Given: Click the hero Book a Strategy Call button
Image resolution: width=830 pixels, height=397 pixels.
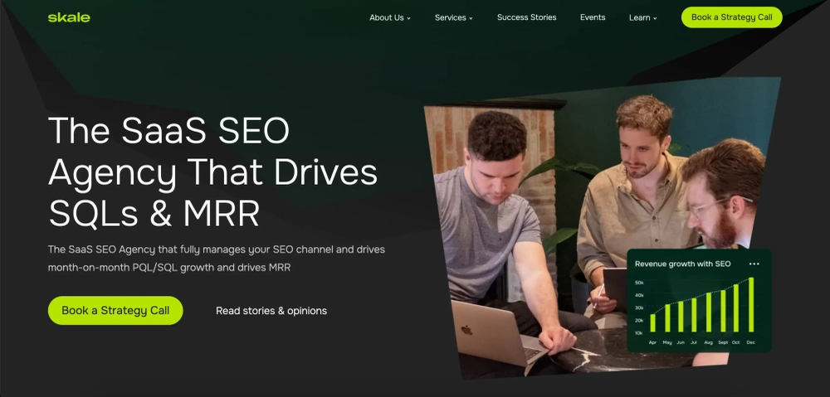Looking at the screenshot, I should click(115, 310).
